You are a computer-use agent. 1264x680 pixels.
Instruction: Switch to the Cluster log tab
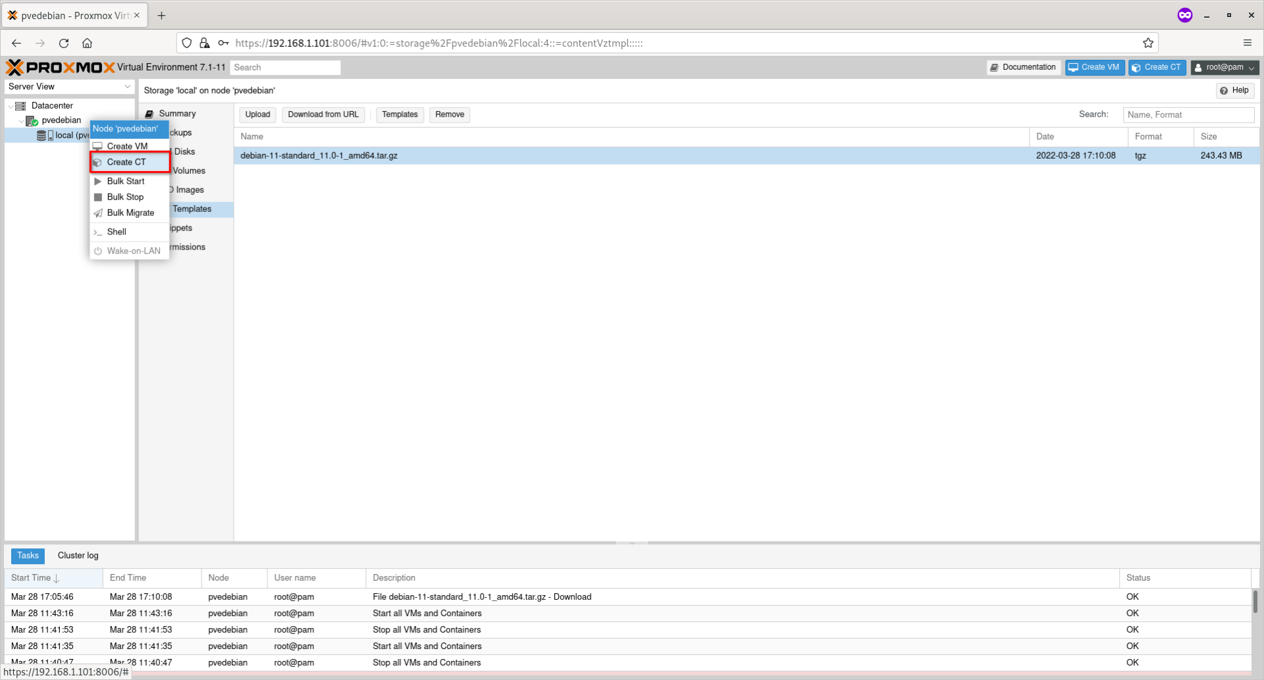[x=78, y=556]
